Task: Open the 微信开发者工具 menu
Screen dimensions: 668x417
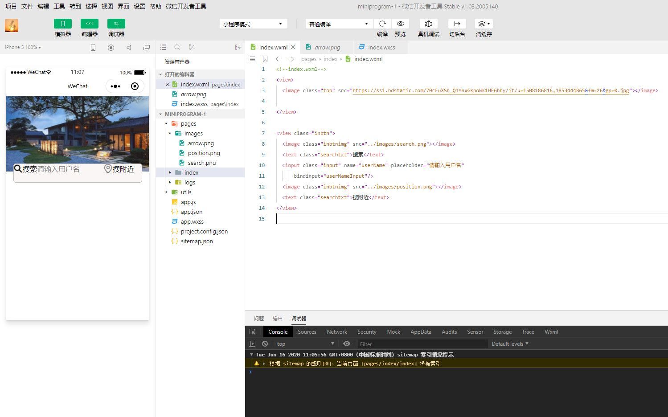Action: (186, 6)
